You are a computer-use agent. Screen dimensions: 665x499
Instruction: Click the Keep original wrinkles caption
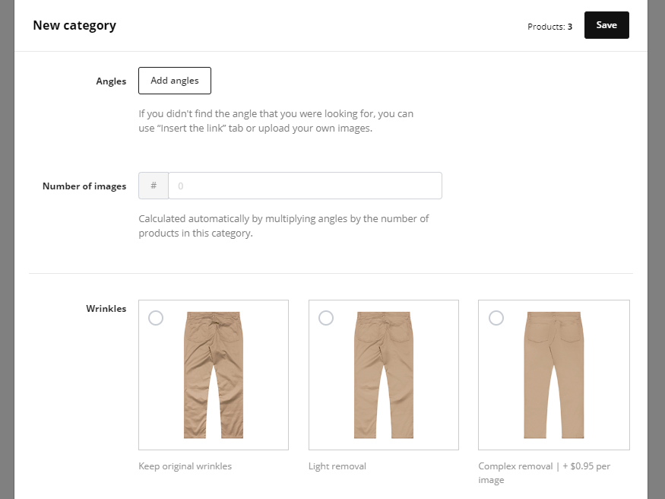click(x=185, y=466)
